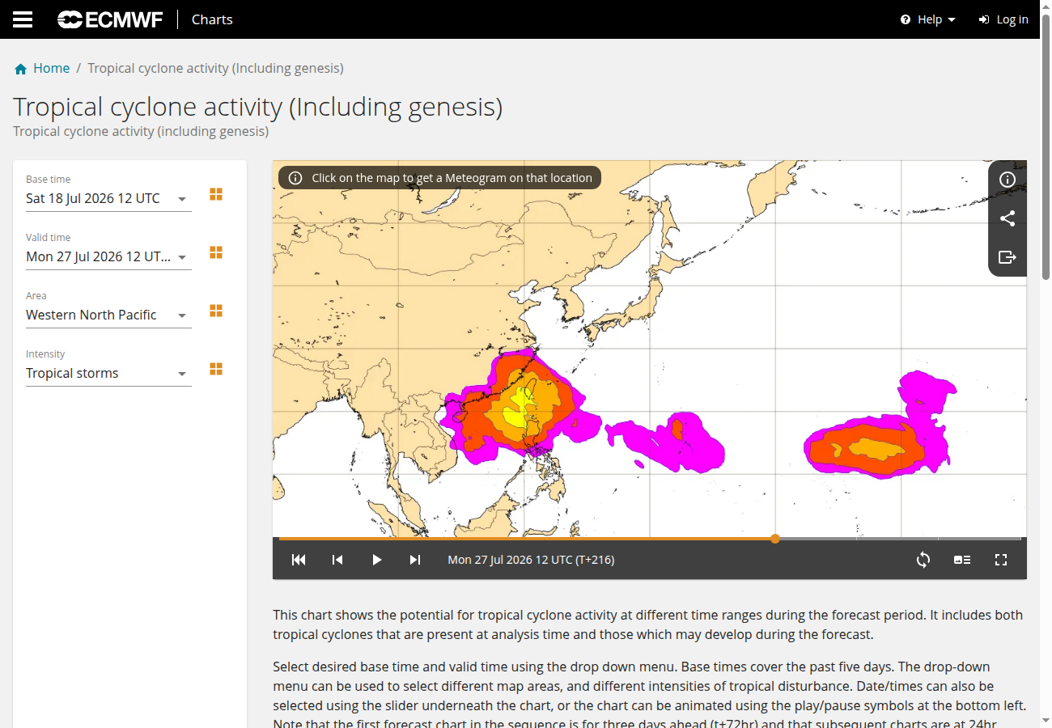Viewport: 1052px width, 728px height.
Task: Click the chart info icon
Action: click(x=1007, y=180)
